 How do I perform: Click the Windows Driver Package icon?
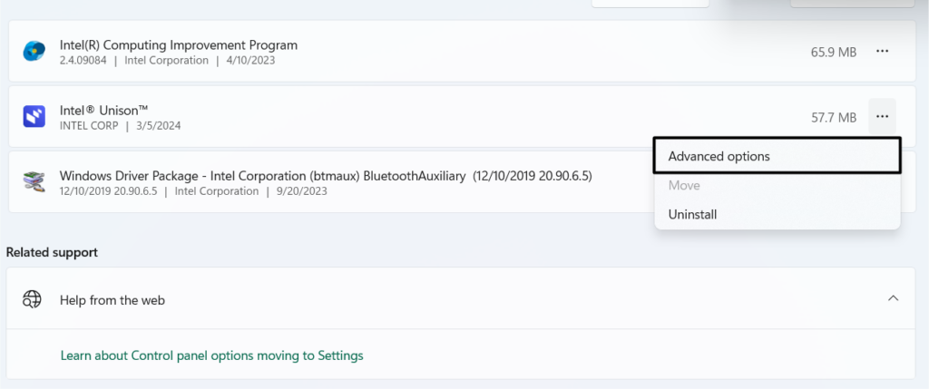tap(34, 181)
